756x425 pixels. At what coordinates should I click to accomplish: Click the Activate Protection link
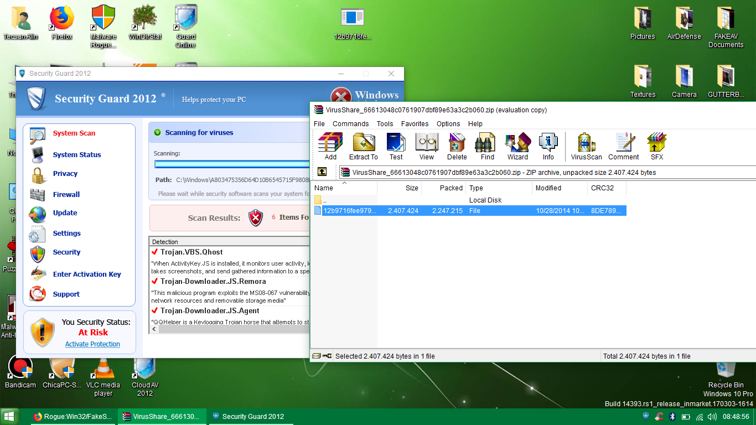92,344
